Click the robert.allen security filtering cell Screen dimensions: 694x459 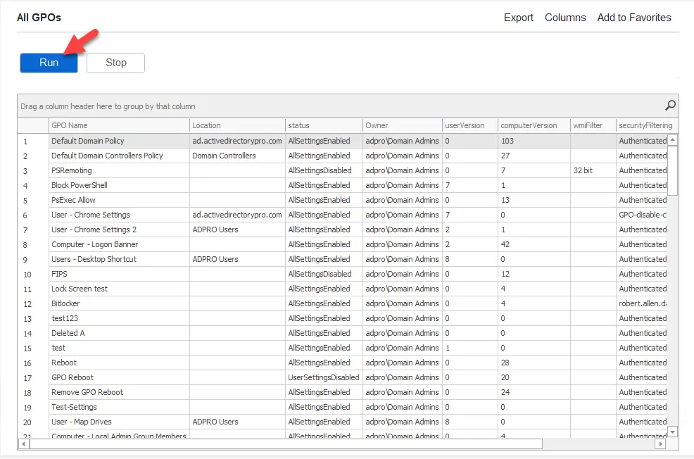642,303
